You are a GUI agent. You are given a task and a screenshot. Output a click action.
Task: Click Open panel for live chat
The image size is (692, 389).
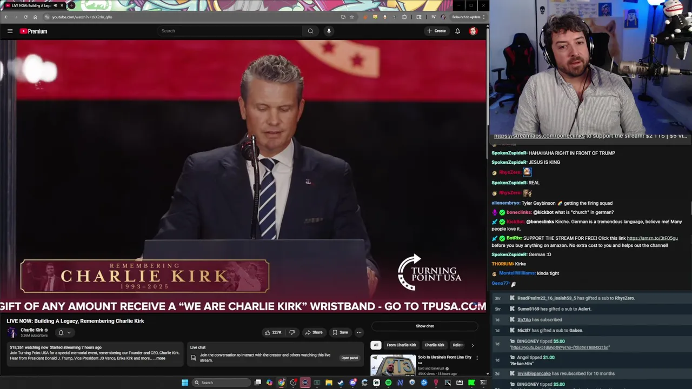pos(349,358)
